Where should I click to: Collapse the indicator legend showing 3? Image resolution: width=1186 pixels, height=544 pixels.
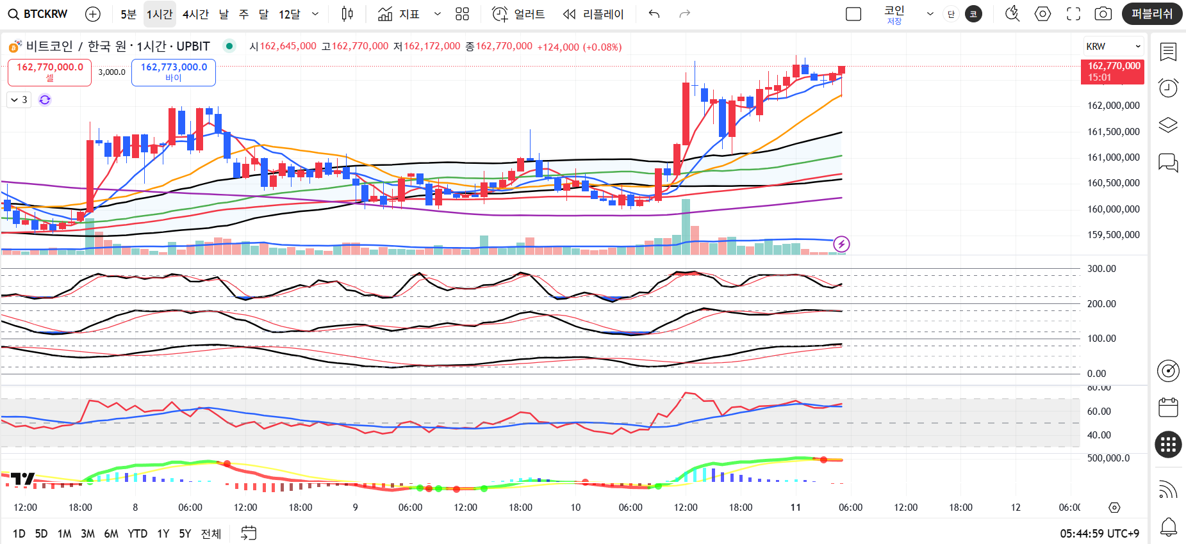[19, 100]
